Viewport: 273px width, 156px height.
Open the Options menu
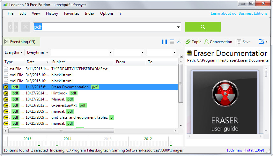click(107, 13)
